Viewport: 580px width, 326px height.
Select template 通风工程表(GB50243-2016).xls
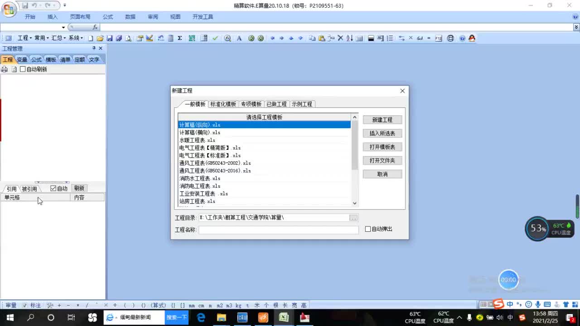(x=264, y=171)
